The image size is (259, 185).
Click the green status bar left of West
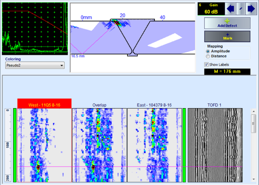tap(15, 145)
